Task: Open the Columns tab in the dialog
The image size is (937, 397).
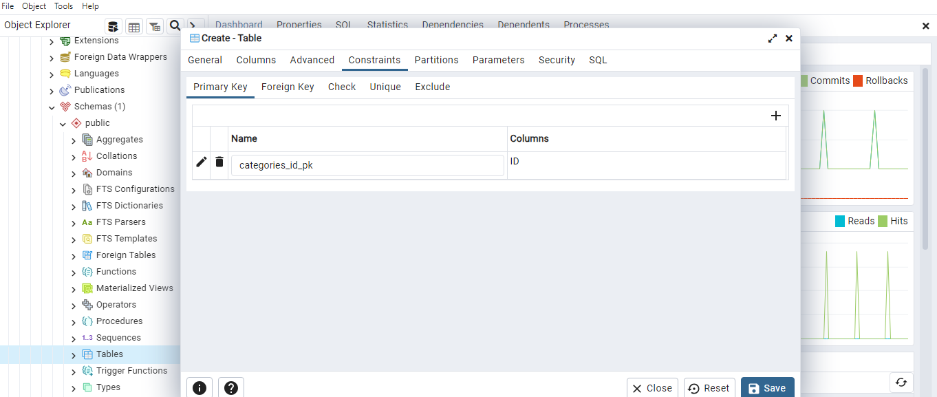Action: 256,60
